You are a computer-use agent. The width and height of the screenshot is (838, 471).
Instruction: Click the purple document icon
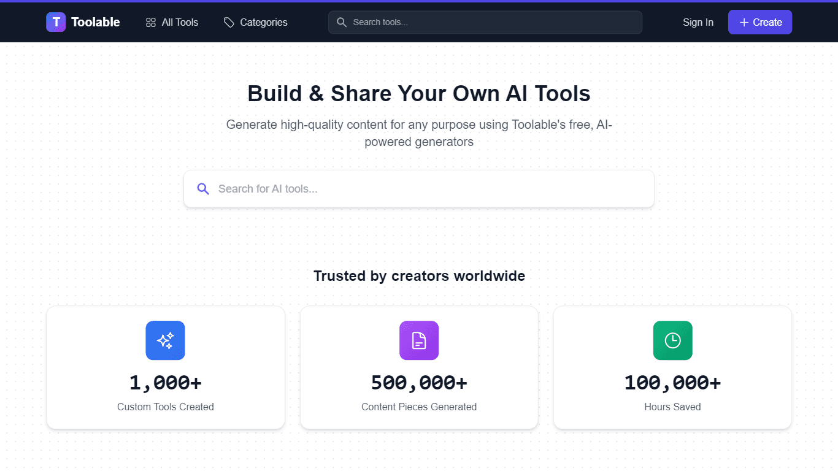(x=419, y=340)
